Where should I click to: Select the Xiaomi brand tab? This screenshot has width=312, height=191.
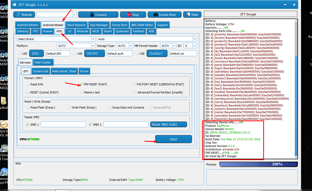click(108, 31)
